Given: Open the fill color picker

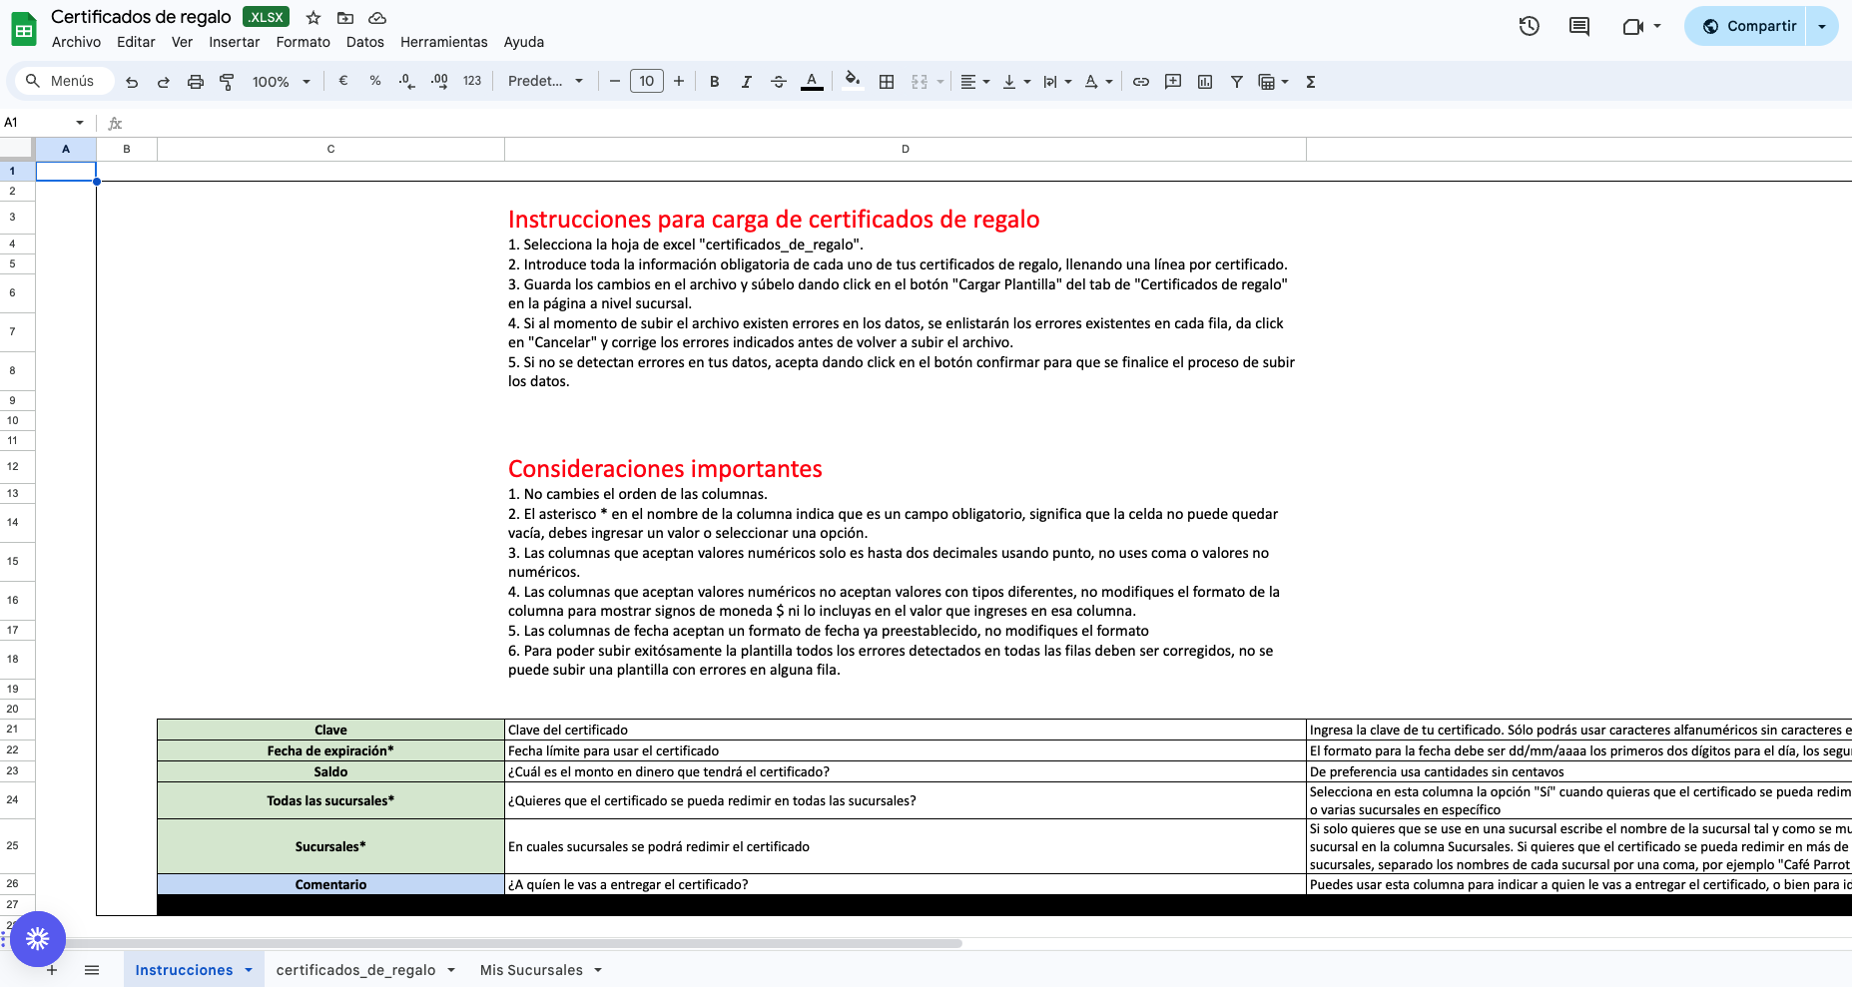Looking at the screenshot, I should click(x=852, y=82).
